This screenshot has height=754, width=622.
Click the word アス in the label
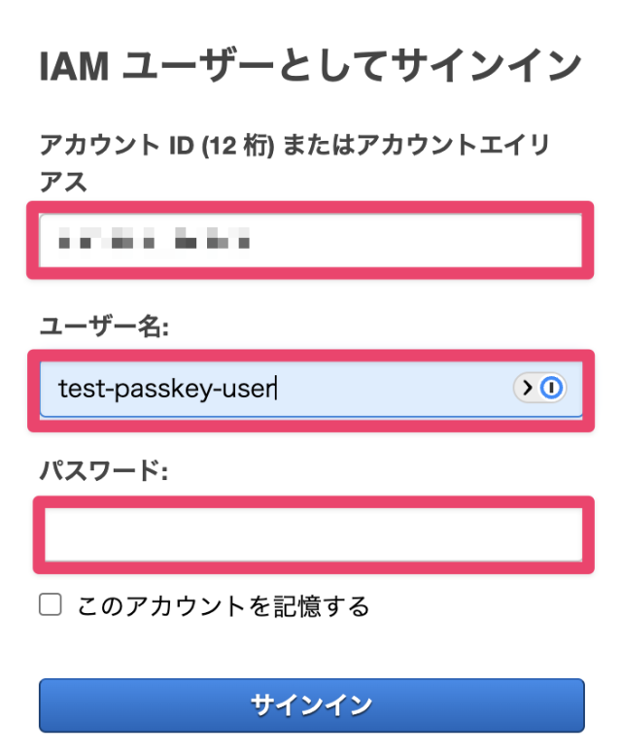(63, 181)
